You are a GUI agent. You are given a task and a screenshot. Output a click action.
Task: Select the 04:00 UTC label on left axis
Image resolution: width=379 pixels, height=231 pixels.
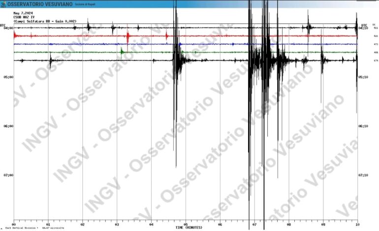[7, 29]
